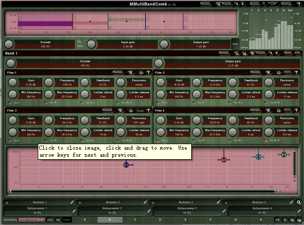Click the Filter 1 Gain knob
This screenshot has height=225, width=304.
pos(12,82)
